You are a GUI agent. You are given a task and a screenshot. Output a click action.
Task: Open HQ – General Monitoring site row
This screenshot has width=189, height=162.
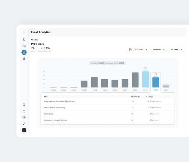[x=108, y=108]
